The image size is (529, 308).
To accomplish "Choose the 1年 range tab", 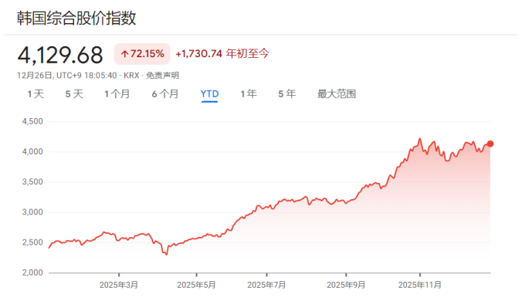I will (249, 93).
